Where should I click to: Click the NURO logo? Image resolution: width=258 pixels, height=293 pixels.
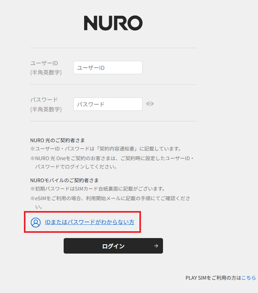click(x=113, y=23)
